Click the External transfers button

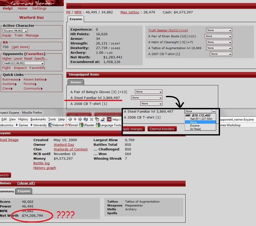point(162,129)
